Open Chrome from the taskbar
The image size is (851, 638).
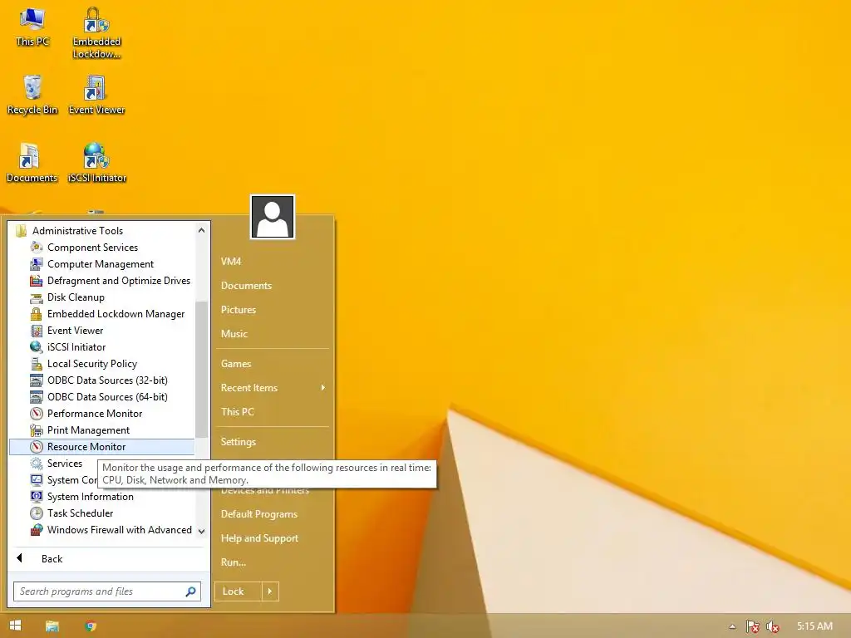coord(91,626)
